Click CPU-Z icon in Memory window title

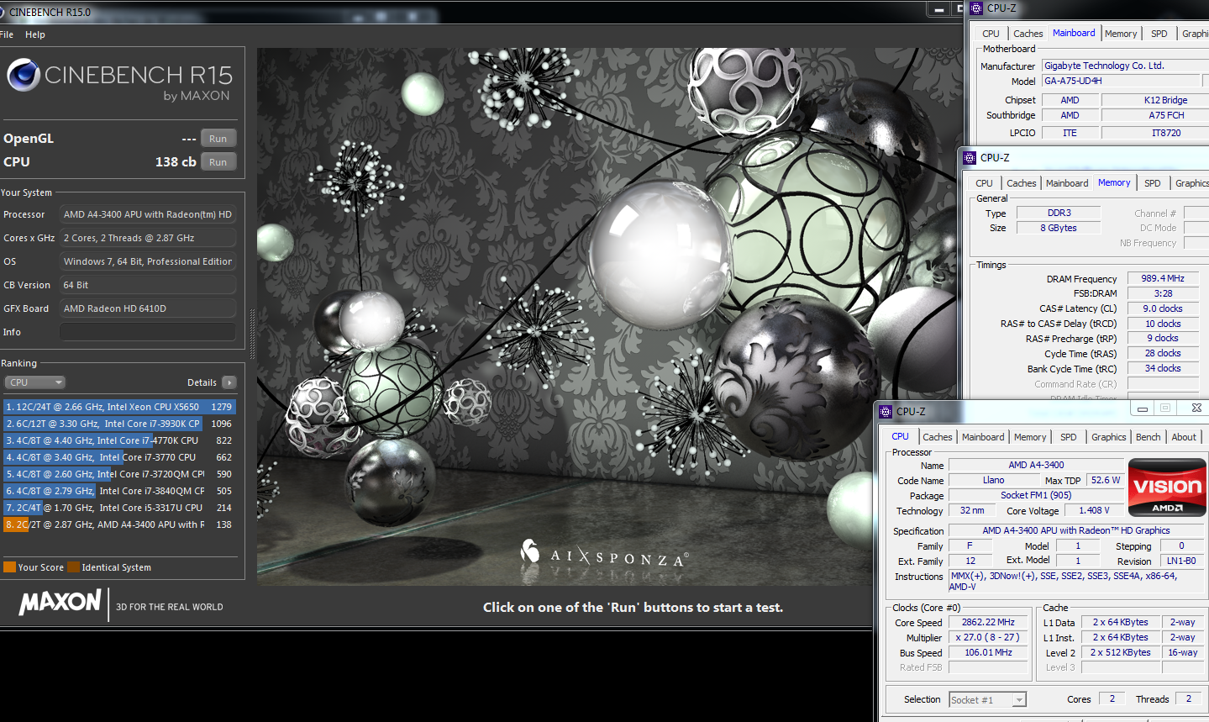(970, 158)
